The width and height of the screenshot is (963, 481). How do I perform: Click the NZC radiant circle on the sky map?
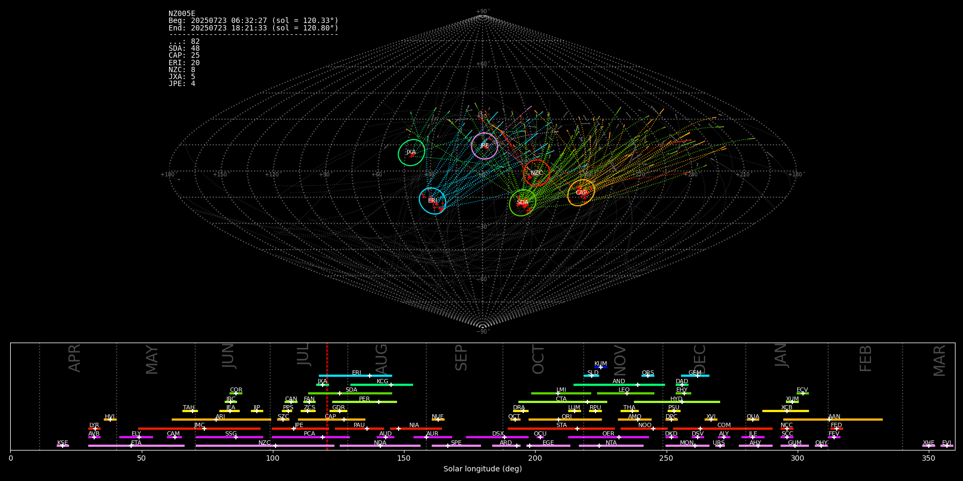(x=537, y=173)
